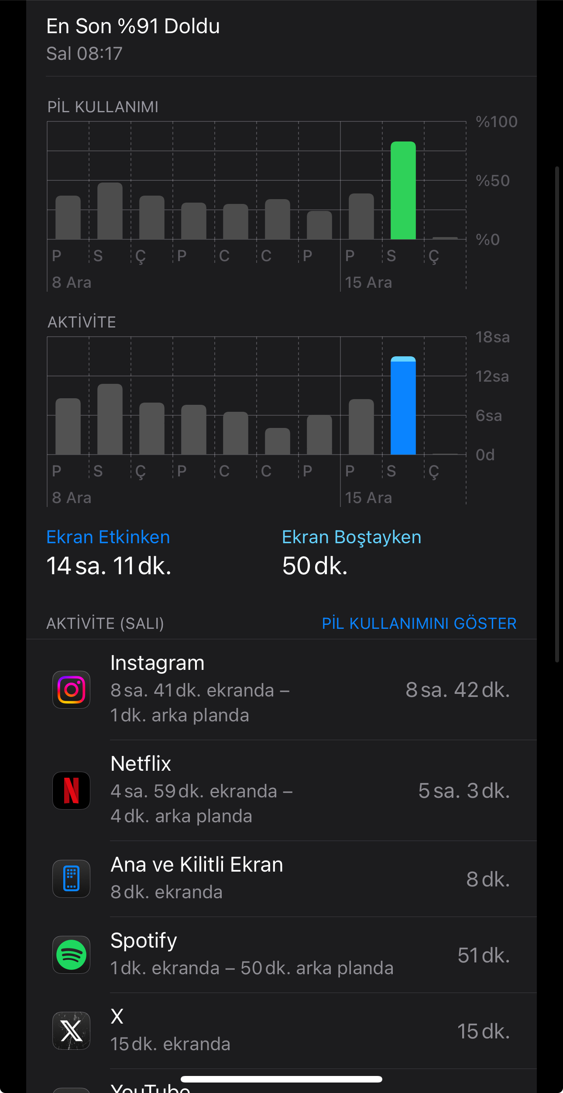Click the vertical scrollbar on right edge
Viewport: 563px width, 1093px height.
[x=557, y=414]
